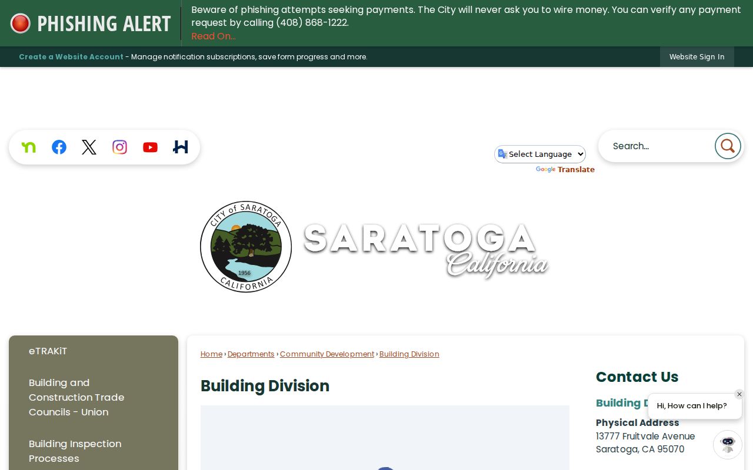Click the Building Division page title
Viewport: 753px width, 470px height.
coord(265,386)
